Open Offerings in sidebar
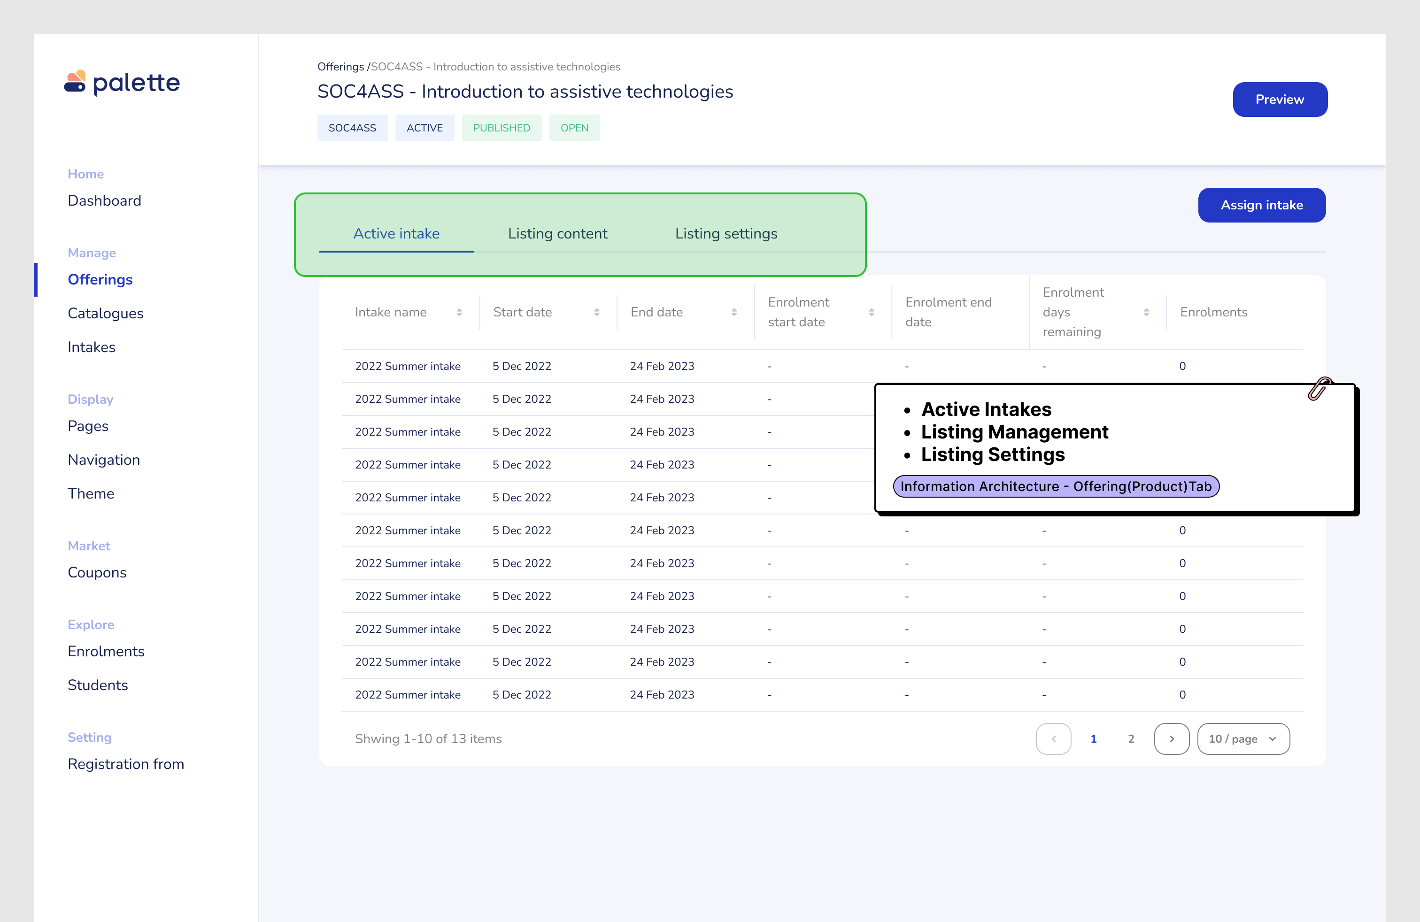The image size is (1420, 922). pos(100,280)
